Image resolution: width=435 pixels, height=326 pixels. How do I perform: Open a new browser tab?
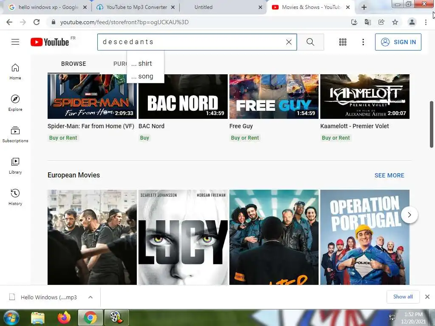coord(364,7)
